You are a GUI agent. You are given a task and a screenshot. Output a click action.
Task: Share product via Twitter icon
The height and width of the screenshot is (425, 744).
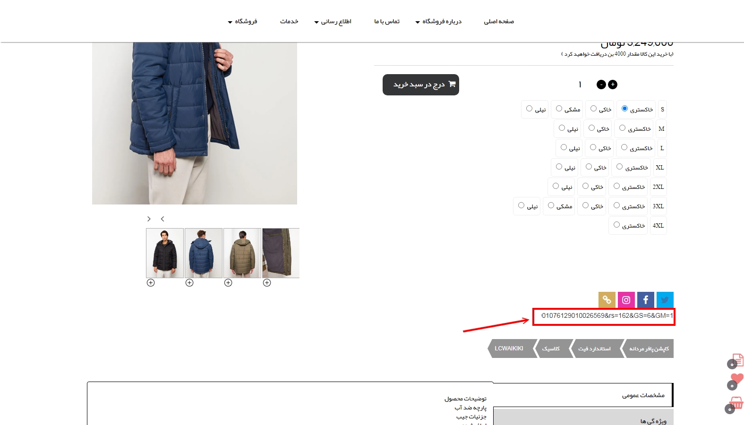665,300
